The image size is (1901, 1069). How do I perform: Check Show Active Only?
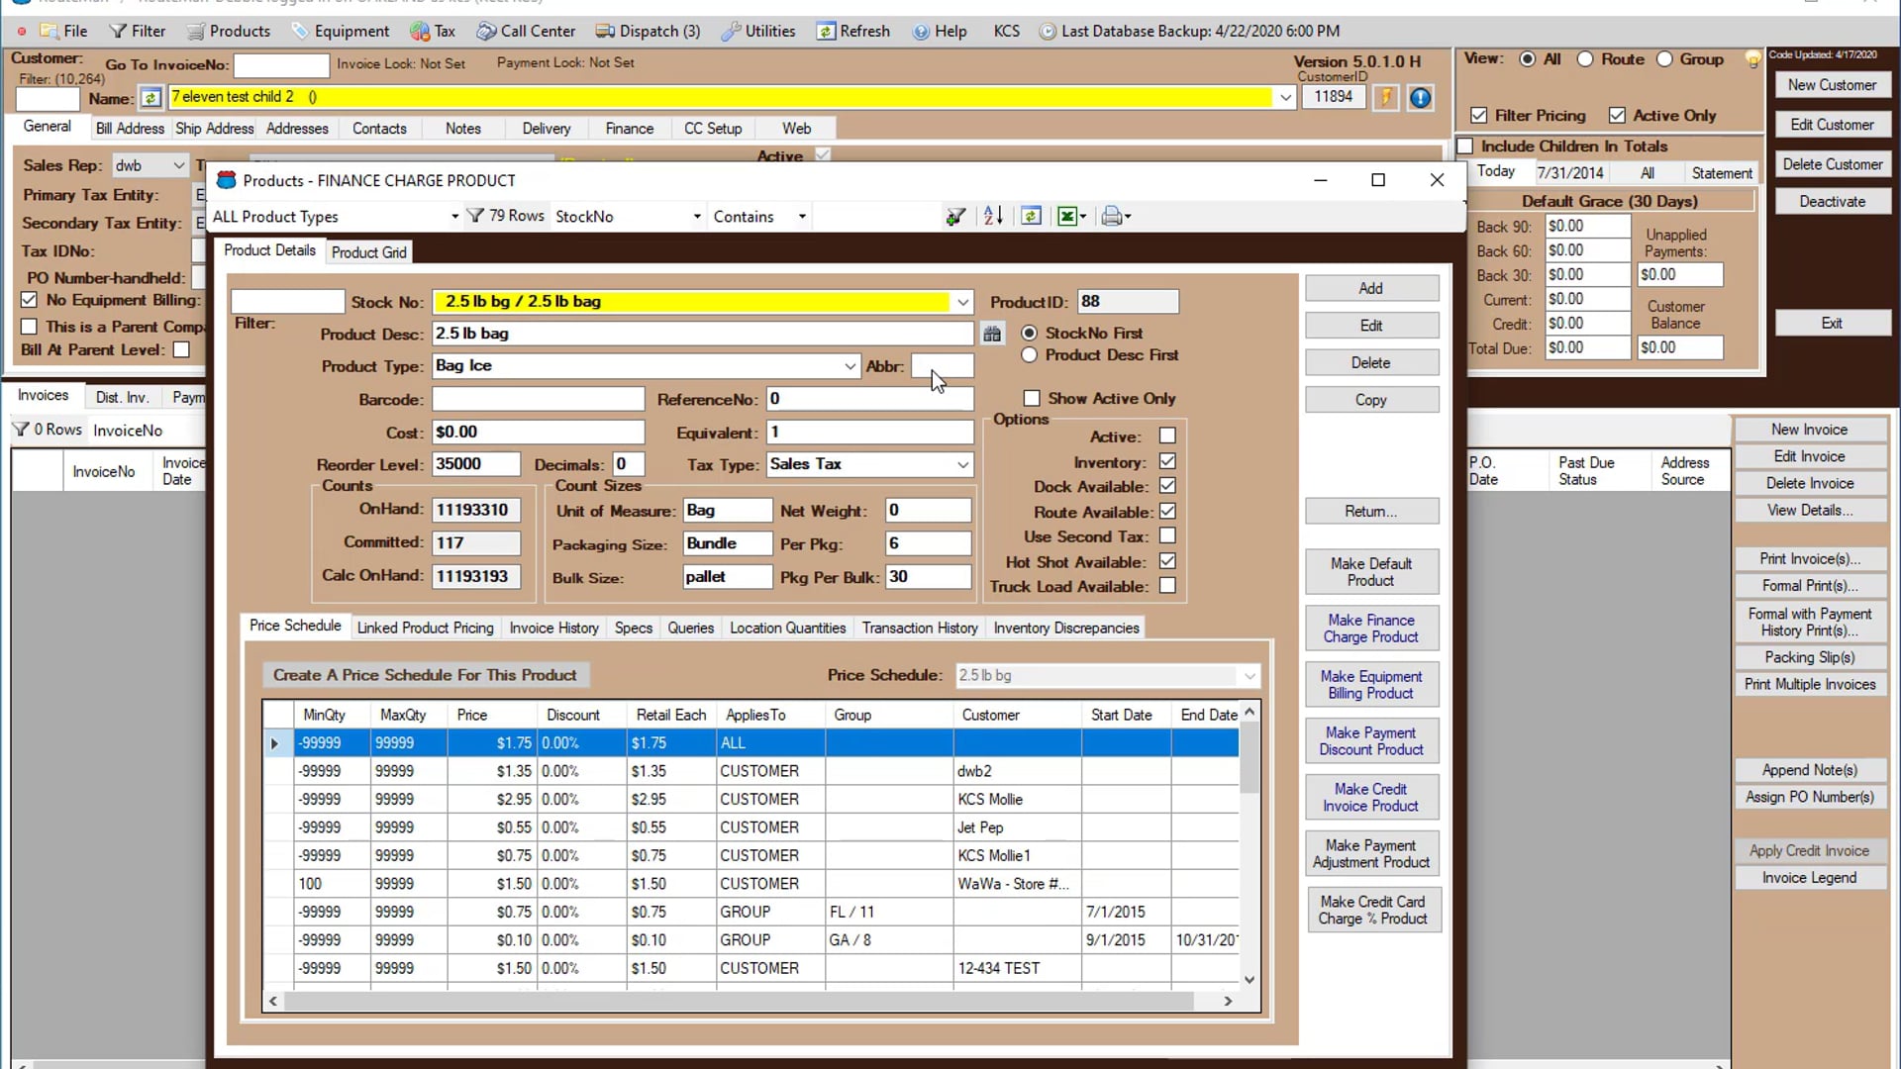1032,398
